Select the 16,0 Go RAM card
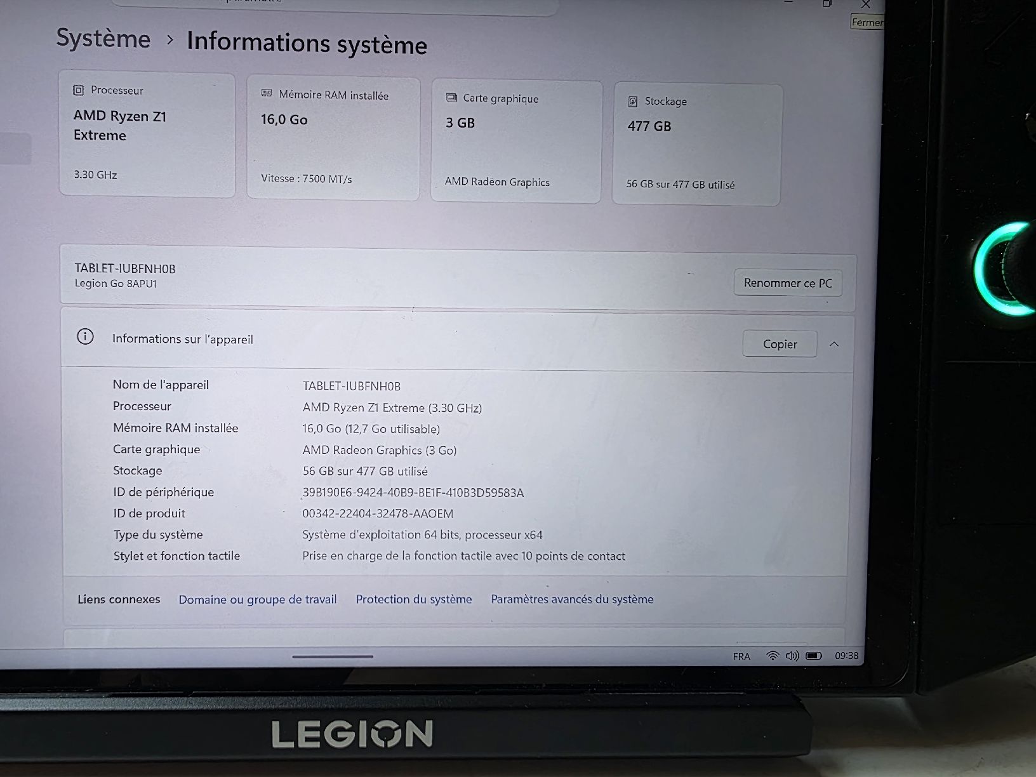 (x=333, y=138)
